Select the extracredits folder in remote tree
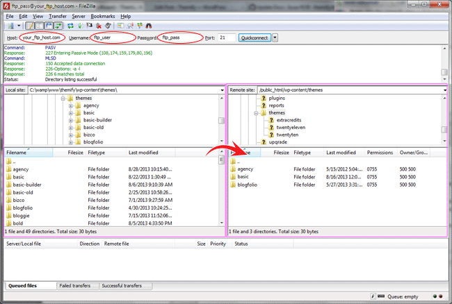The image size is (452, 304). (x=289, y=120)
